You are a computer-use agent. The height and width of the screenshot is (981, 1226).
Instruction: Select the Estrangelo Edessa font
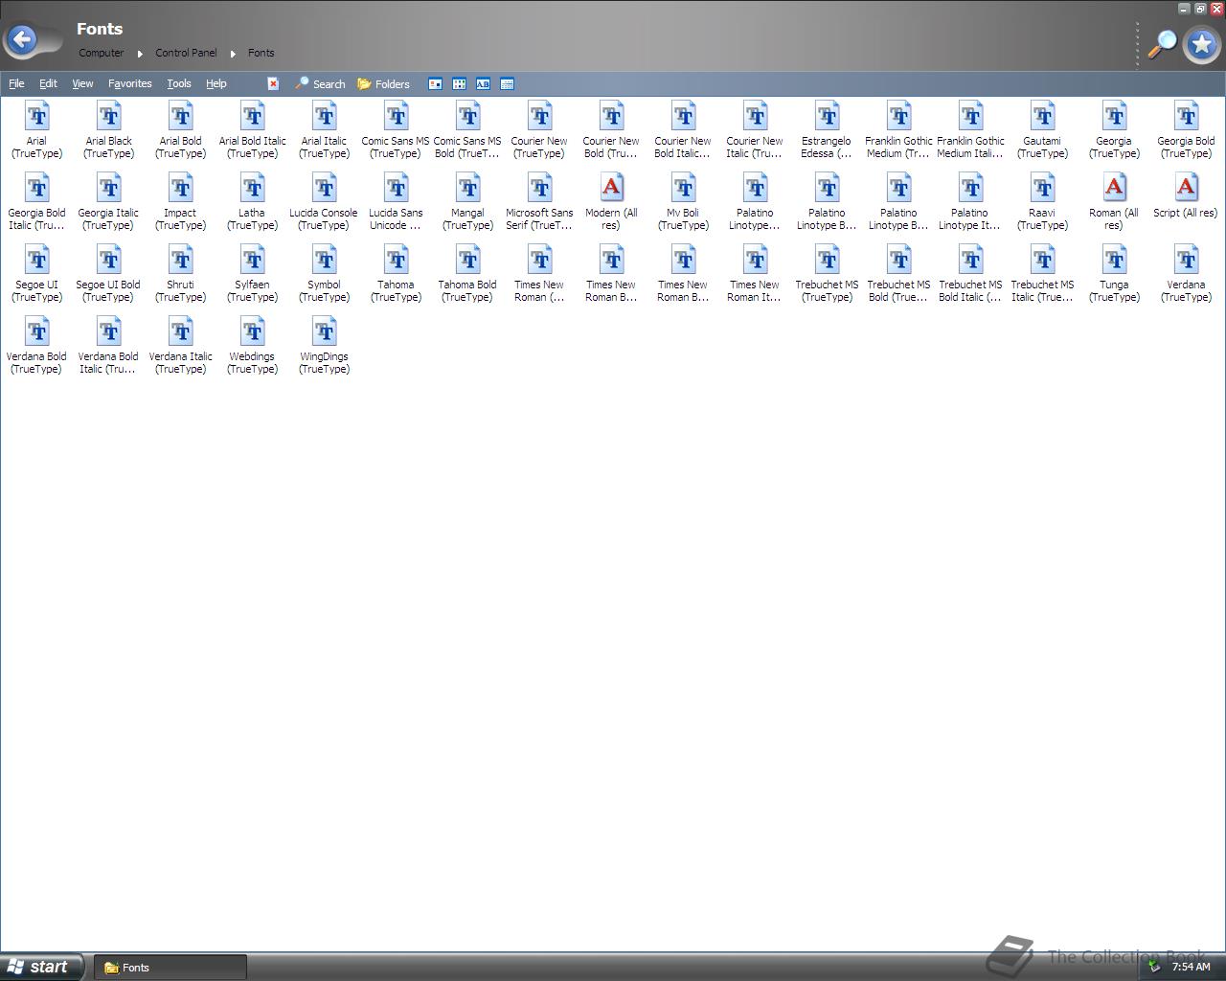click(x=827, y=129)
